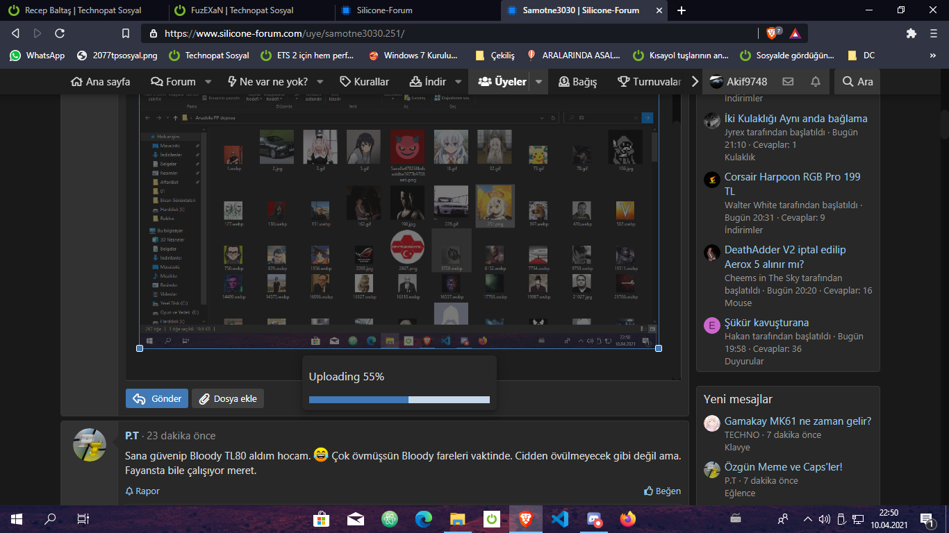This screenshot has height=533, width=949.
Task: Open thread Gamakay MK61 ne zaman gelir?
Action: 798,421
